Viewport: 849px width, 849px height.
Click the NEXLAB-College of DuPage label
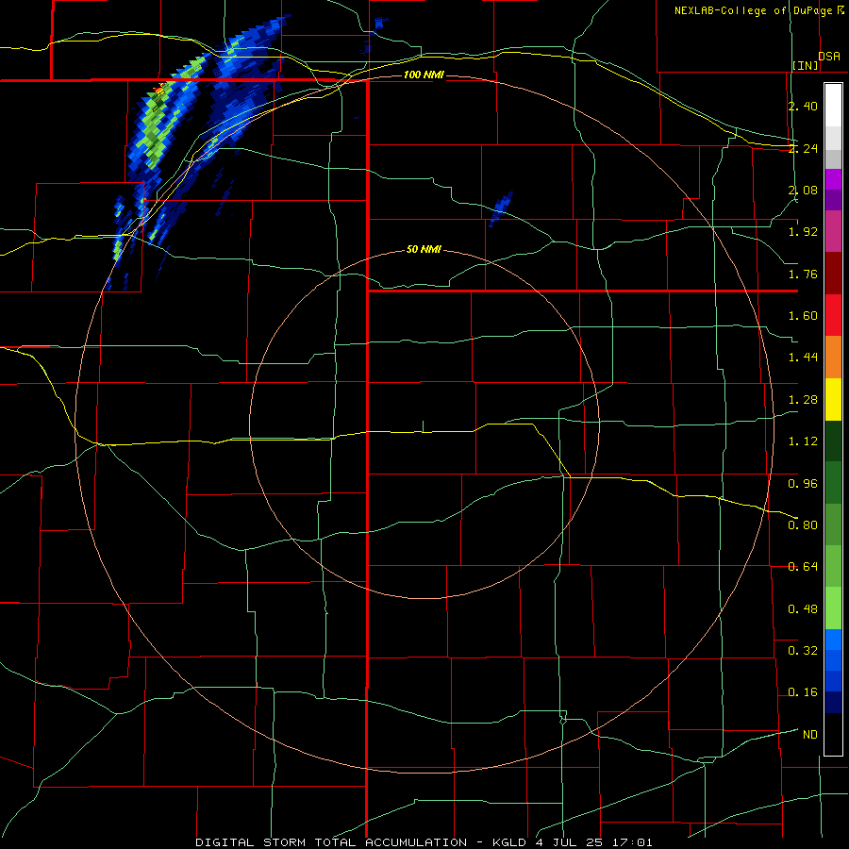[x=753, y=10]
